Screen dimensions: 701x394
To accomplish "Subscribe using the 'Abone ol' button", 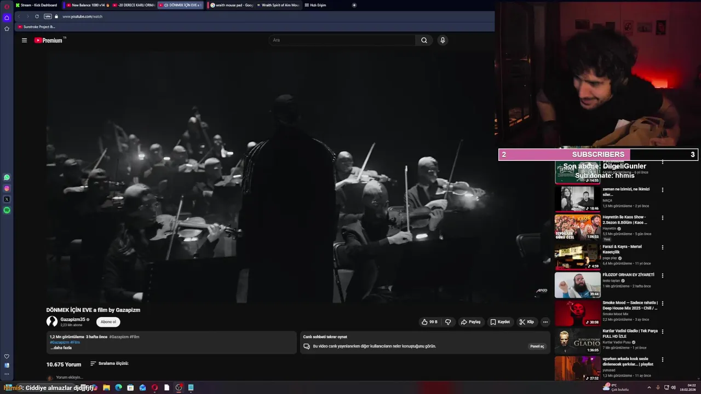I will coord(108,322).
